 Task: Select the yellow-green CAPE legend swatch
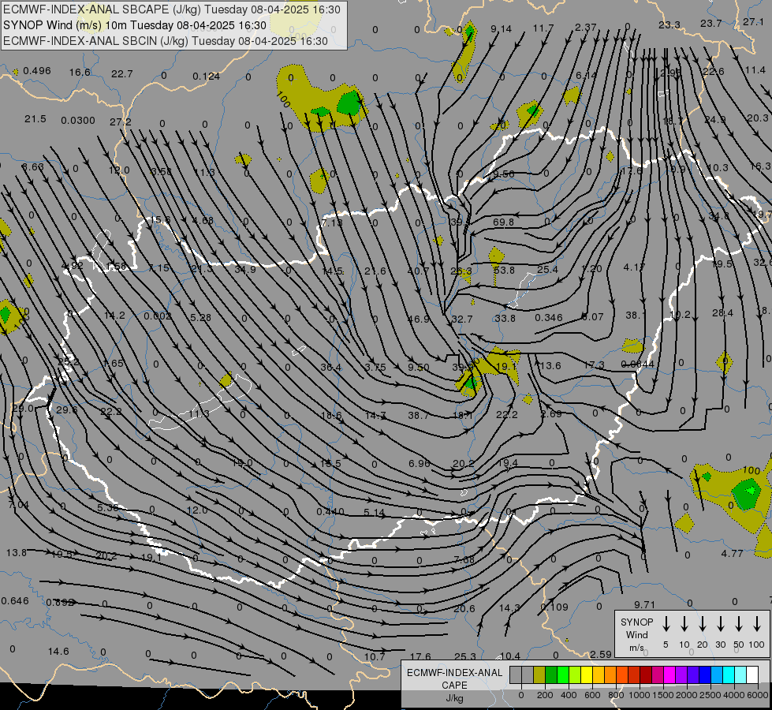point(575,675)
